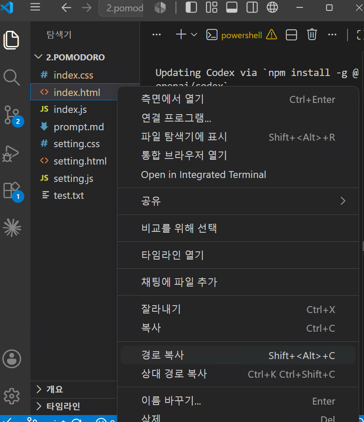364x422 pixels.
Task: Open the Claude starburst icon in the activity bar
Action: tap(12, 227)
